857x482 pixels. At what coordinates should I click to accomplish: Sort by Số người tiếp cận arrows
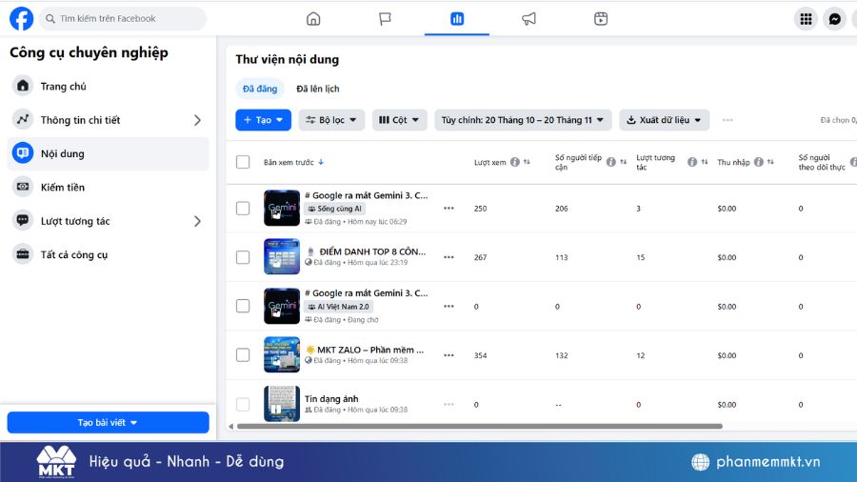pos(623,162)
